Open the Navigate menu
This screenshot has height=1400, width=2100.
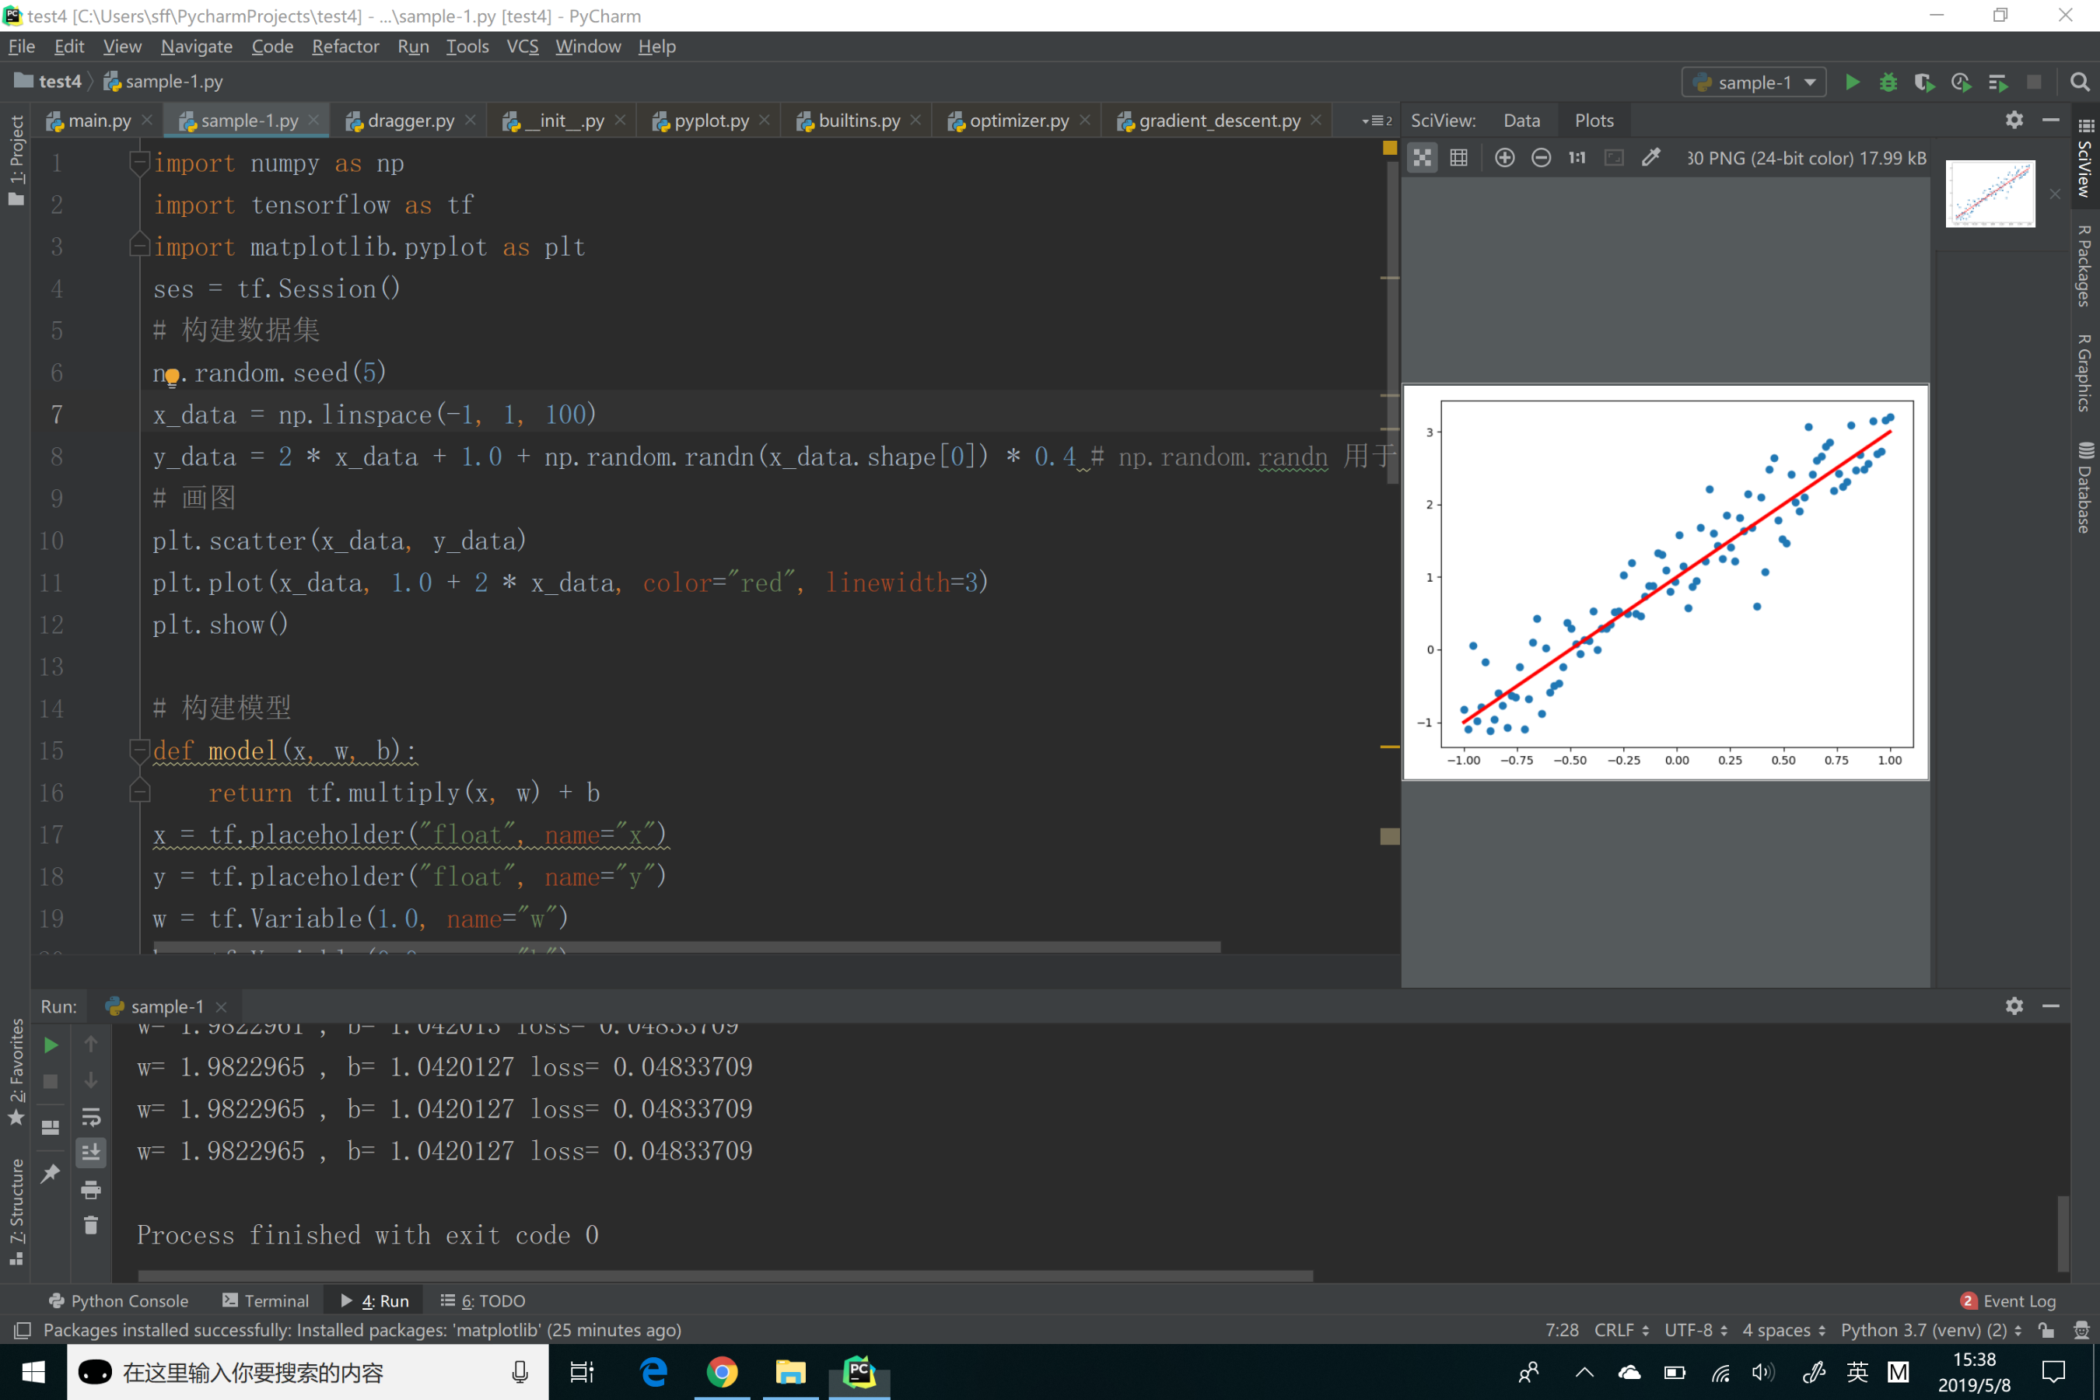197,47
